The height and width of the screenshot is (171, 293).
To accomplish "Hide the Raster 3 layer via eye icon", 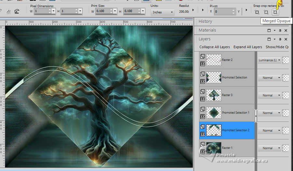I will coord(202,99).
